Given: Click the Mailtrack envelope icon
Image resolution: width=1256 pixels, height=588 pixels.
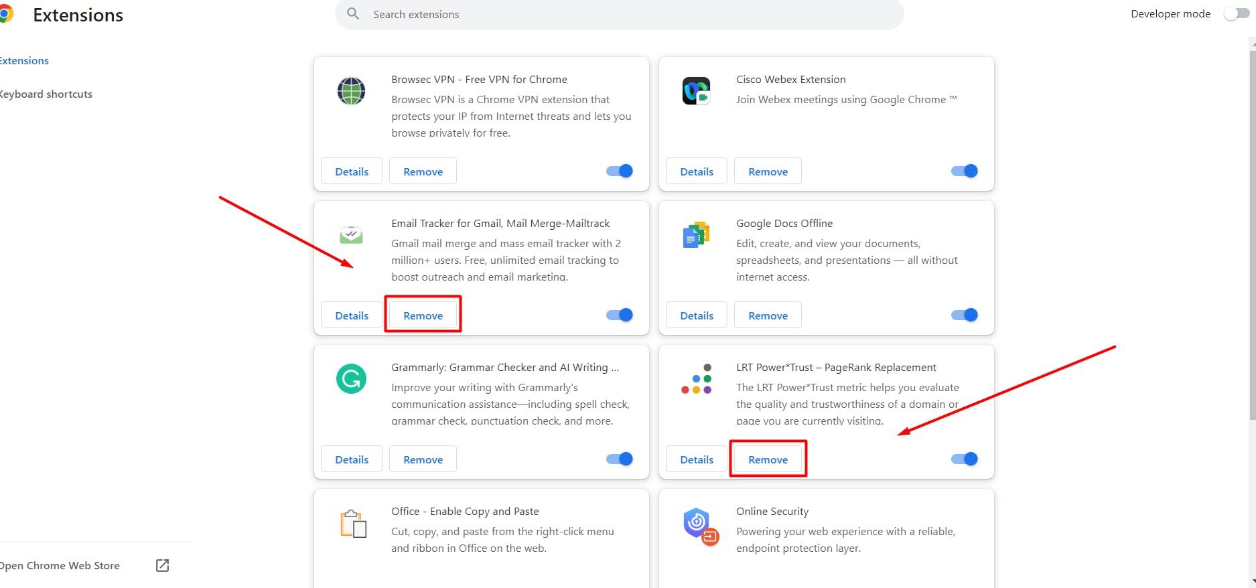Looking at the screenshot, I should tap(351, 235).
